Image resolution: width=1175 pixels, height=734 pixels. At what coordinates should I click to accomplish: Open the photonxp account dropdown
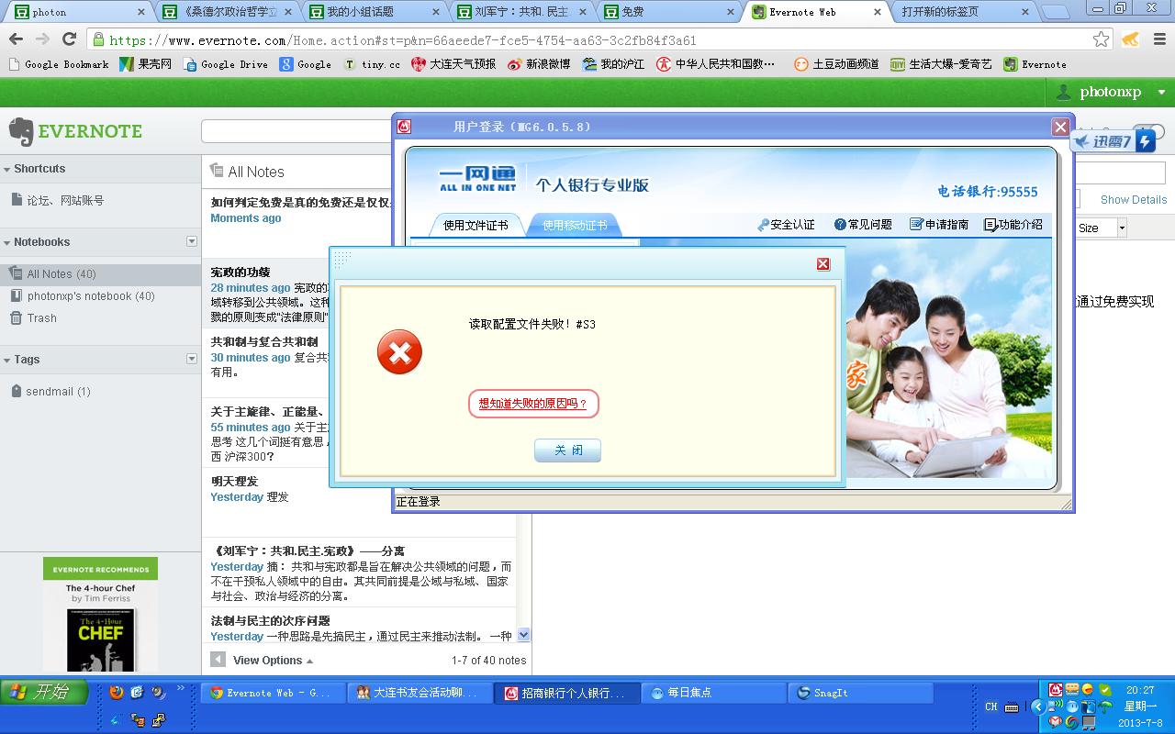[x=1110, y=92]
